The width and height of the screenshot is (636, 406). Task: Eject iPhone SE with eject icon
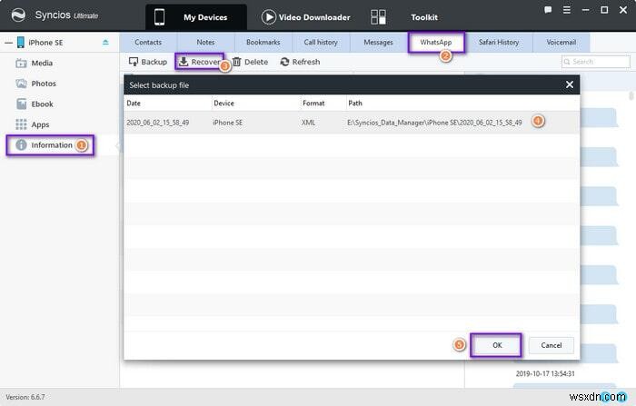click(105, 42)
